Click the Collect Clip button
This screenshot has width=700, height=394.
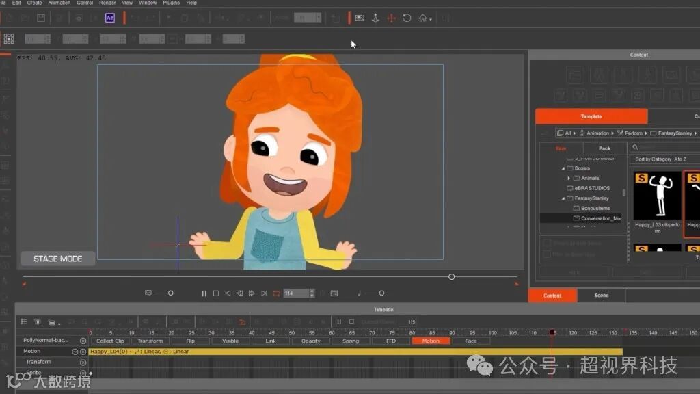pyautogui.click(x=110, y=341)
